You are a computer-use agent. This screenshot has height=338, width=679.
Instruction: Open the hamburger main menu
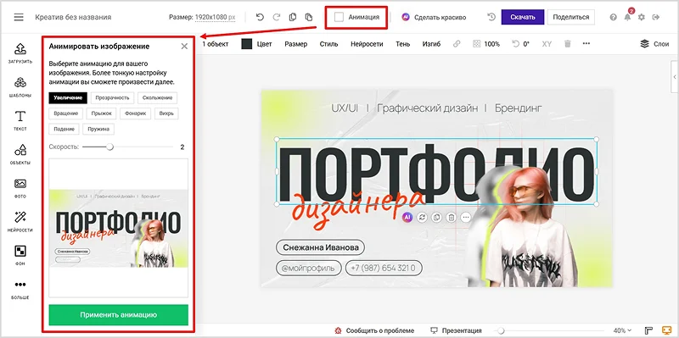coord(18,17)
